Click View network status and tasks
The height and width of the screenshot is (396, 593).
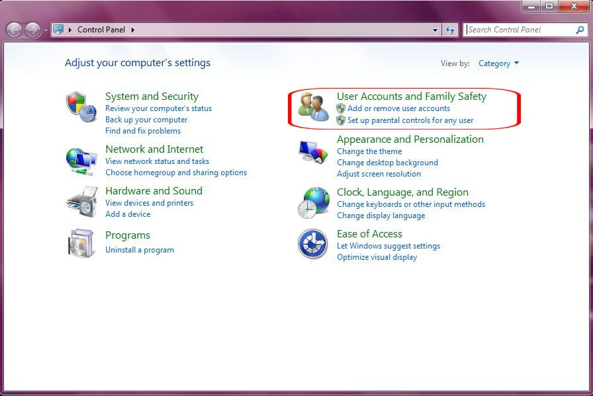point(157,161)
